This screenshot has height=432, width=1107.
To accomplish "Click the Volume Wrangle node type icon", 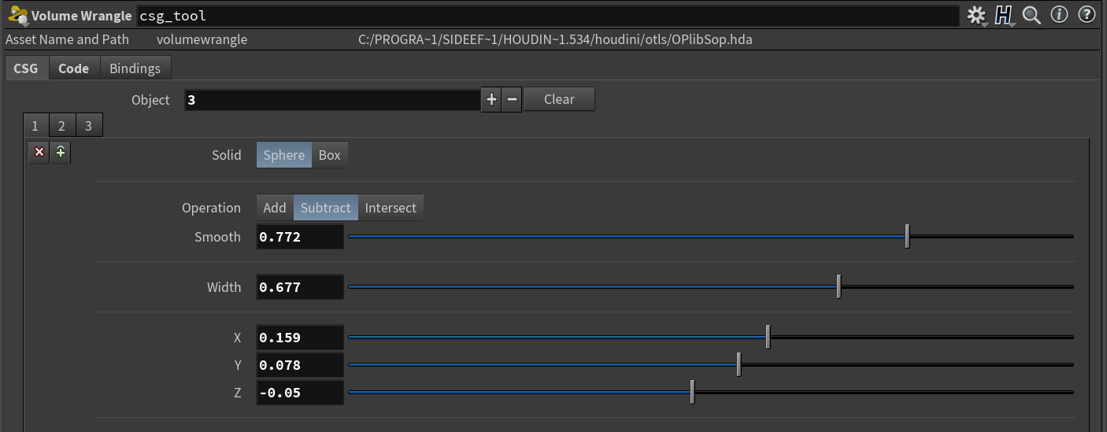I will tap(17, 15).
